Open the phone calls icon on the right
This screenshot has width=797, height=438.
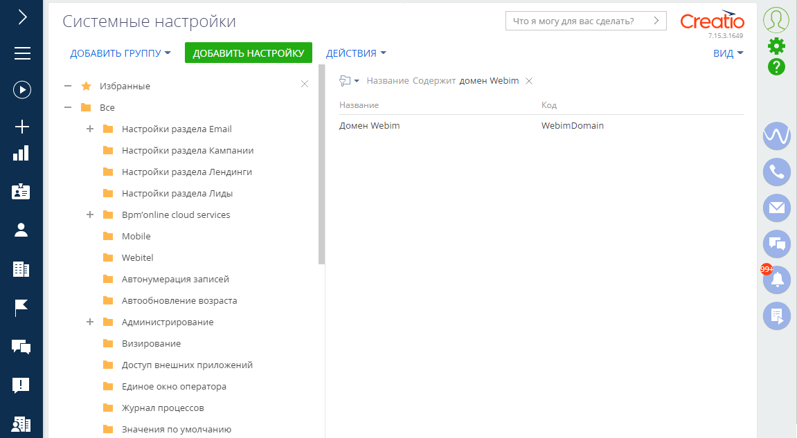tap(776, 172)
